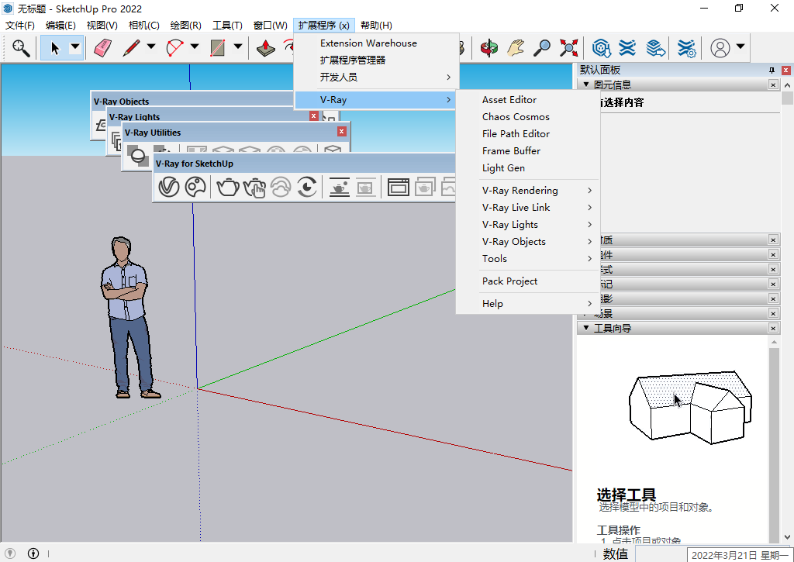The width and height of the screenshot is (794, 562).
Task: Select the Rectangle shape tool
Action: [218, 48]
